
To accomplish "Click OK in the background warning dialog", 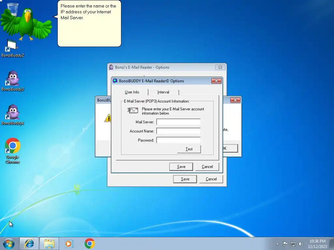I will point(230,148).
